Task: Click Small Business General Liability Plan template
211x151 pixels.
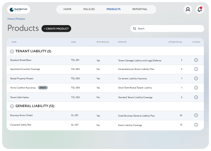Action: pos(136,116)
